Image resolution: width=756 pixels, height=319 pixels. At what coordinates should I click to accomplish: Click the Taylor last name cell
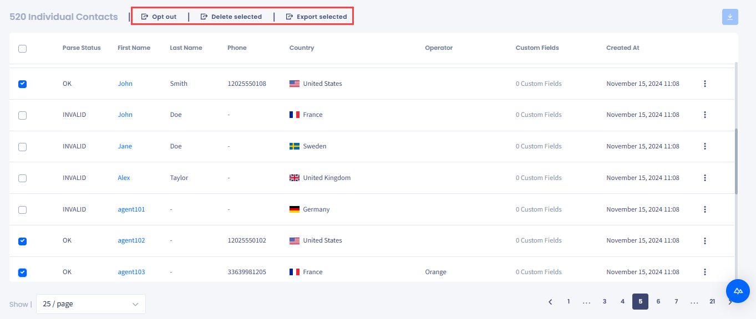[179, 178]
